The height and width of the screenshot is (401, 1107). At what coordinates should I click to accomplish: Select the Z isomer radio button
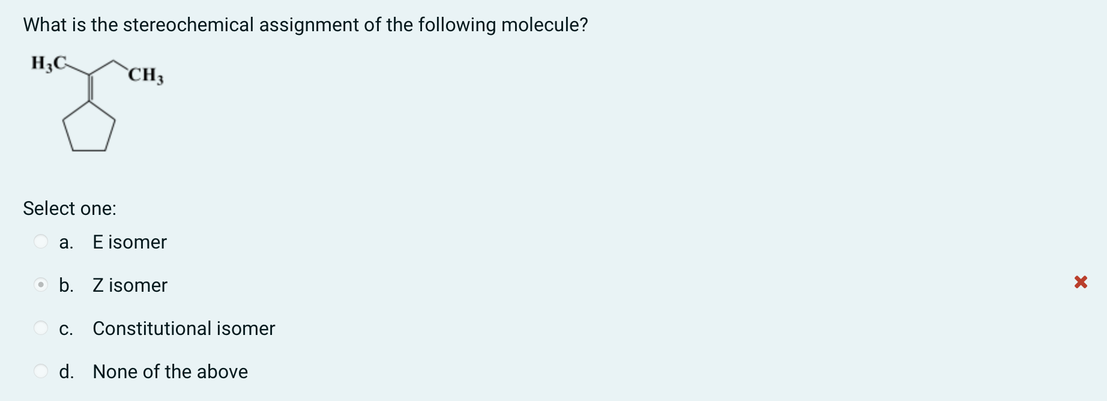[x=40, y=285]
